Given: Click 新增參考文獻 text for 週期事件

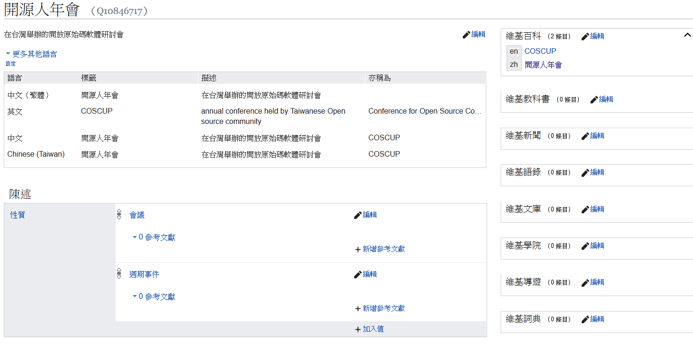Looking at the screenshot, I should tap(384, 309).
